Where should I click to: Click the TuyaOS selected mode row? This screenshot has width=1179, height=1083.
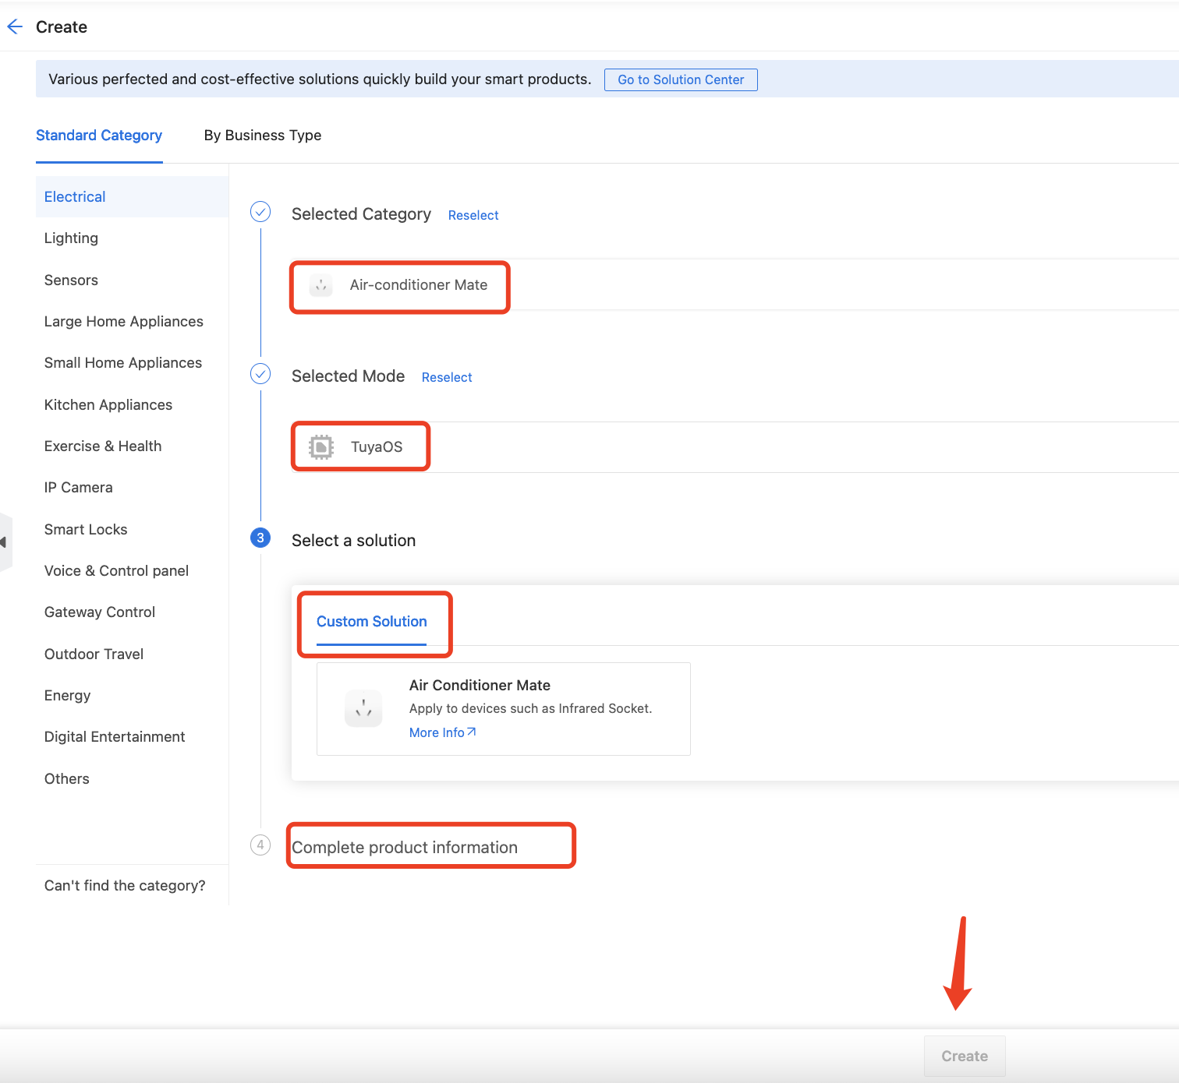[735, 447]
